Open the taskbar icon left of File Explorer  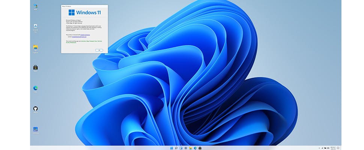point(185,148)
